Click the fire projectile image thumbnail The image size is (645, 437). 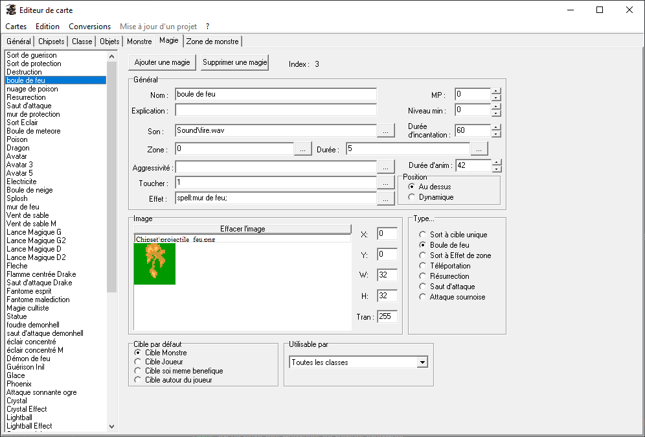(155, 264)
